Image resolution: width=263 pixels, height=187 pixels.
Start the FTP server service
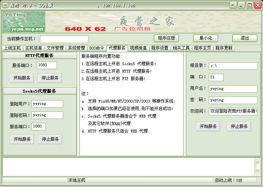coord(208,126)
